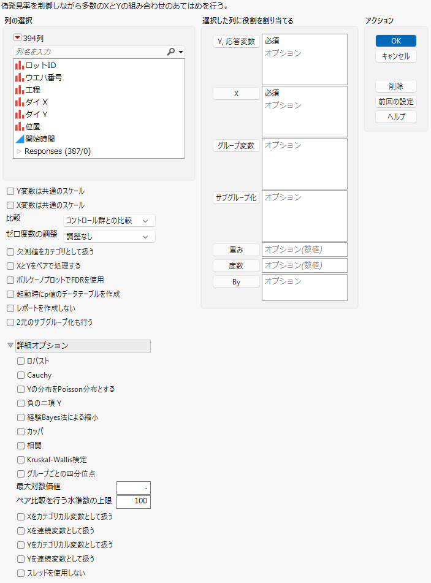431x583 pixels.
Task: Click the 重み role box
Action: click(305, 250)
